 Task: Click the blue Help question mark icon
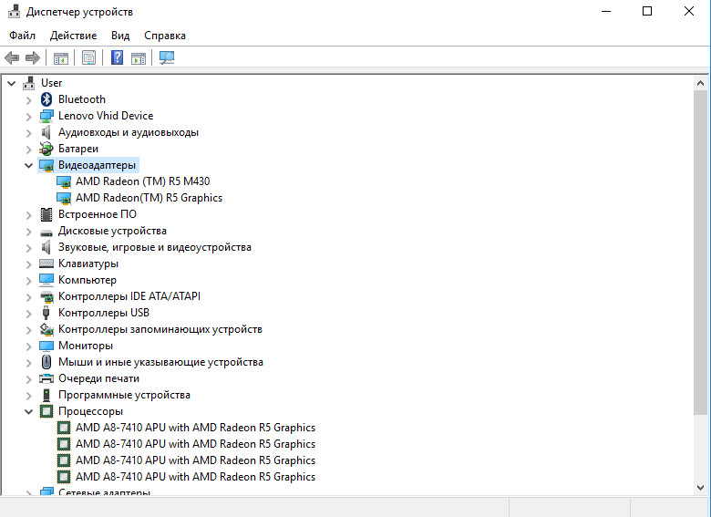pyautogui.click(x=117, y=57)
